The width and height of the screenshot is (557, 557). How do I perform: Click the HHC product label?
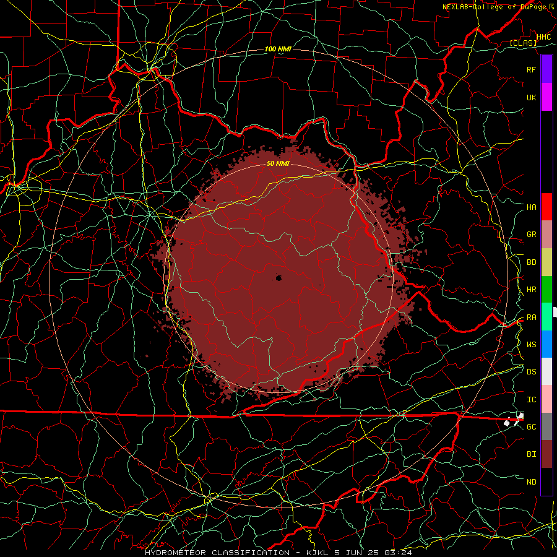[x=543, y=37]
